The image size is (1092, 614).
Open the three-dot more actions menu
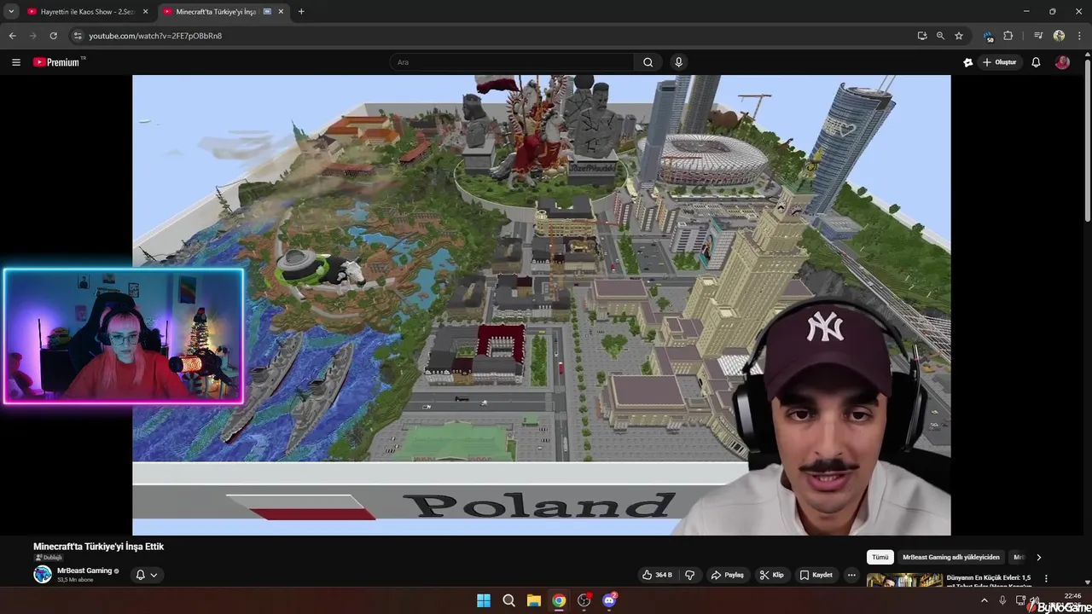point(851,575)
